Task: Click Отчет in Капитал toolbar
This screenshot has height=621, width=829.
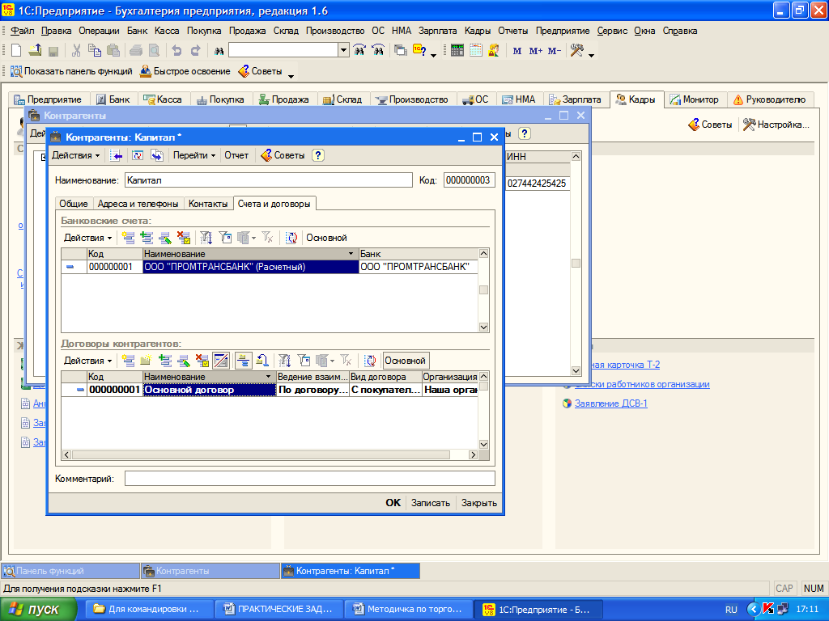Action: click(236, 155)
